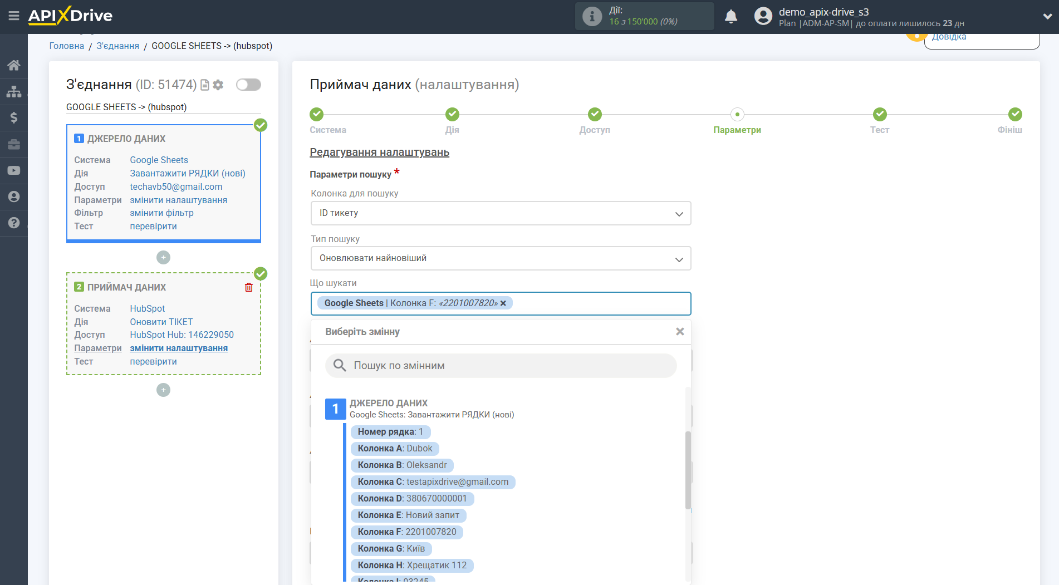
Task: Click receiver перевірити test link
Action: coord(153,361)
